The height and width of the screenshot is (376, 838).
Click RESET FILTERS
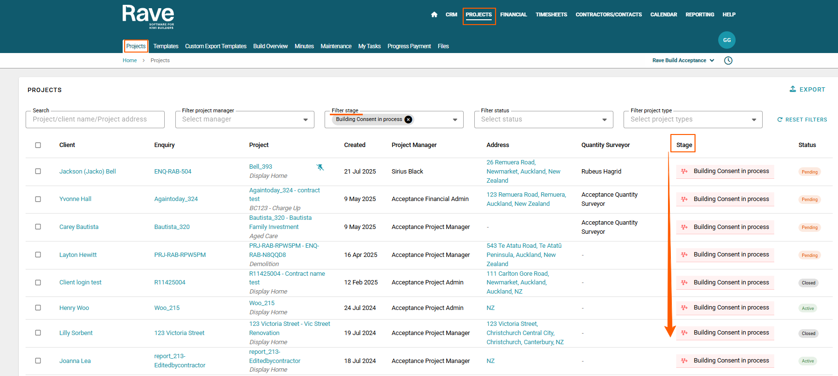[x=802, y=120]
